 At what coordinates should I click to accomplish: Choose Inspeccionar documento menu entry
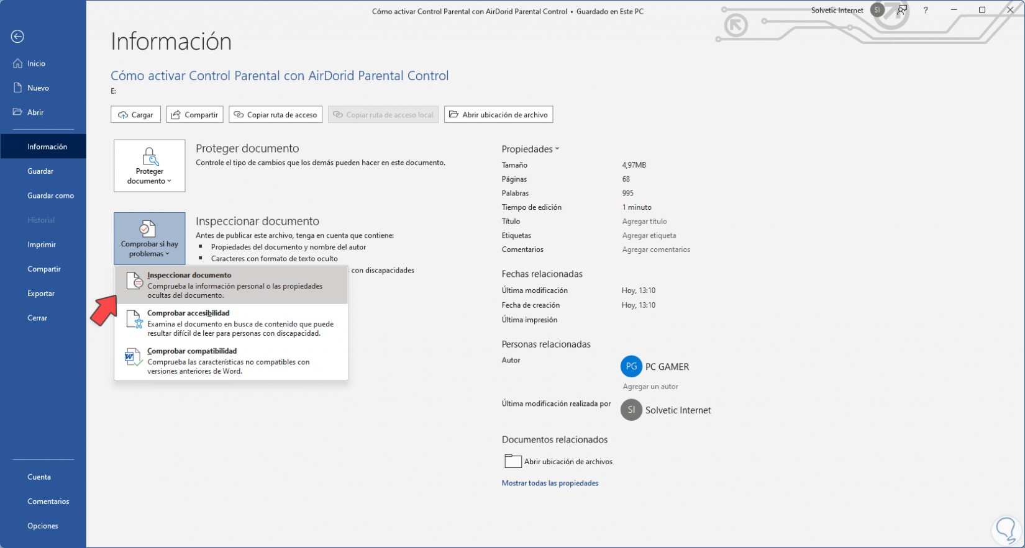231,285
